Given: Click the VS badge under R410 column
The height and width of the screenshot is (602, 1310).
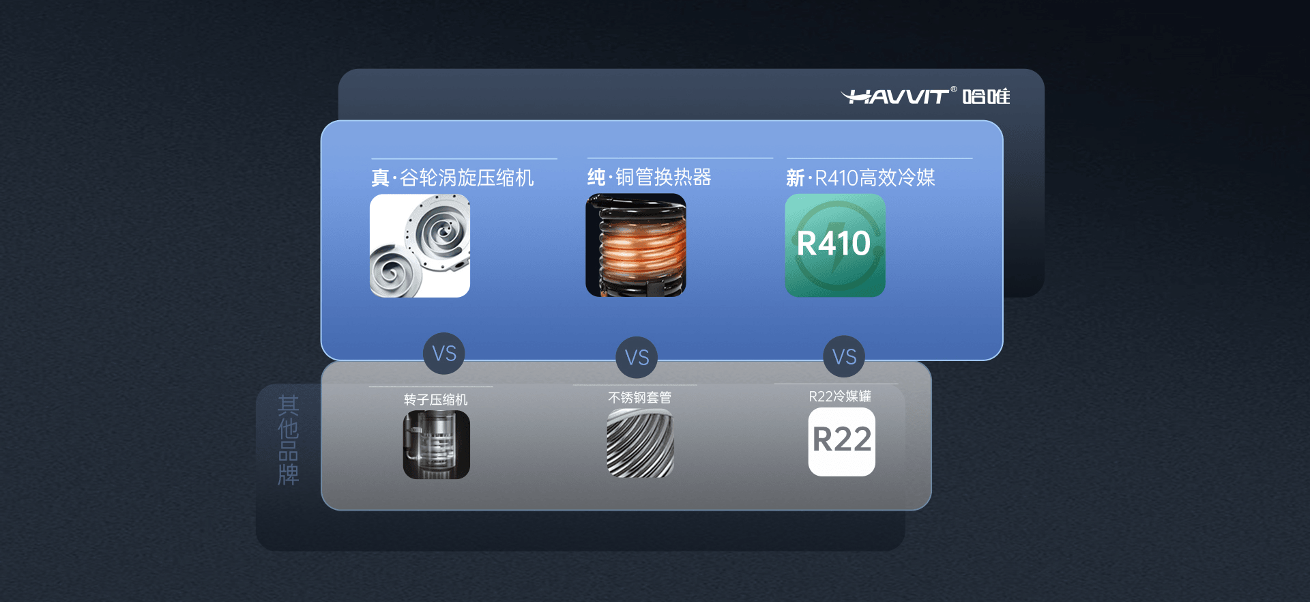Looking at the screenshot, I should point(844,356).
